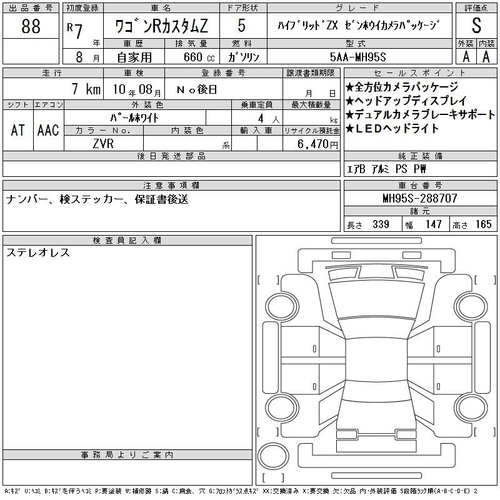
Task: Click the chassis number MH95S-288707
Action: (x=420, y=198)
